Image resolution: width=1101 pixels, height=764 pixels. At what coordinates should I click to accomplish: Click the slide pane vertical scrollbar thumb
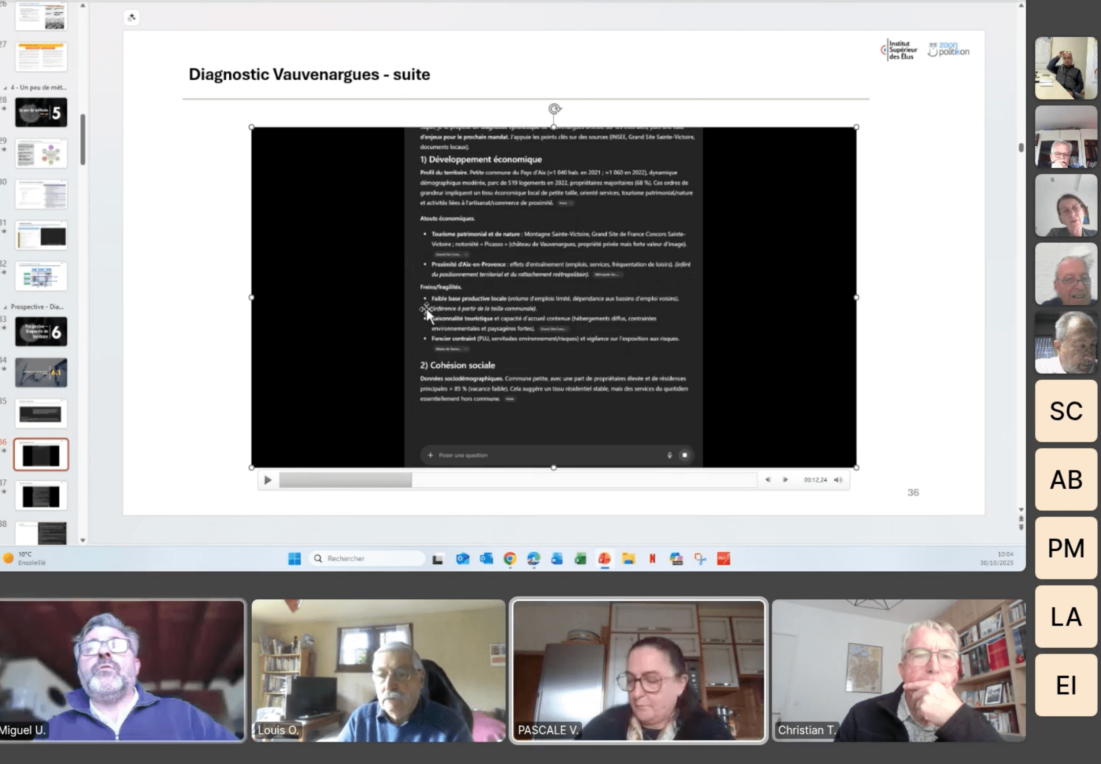1021,147
